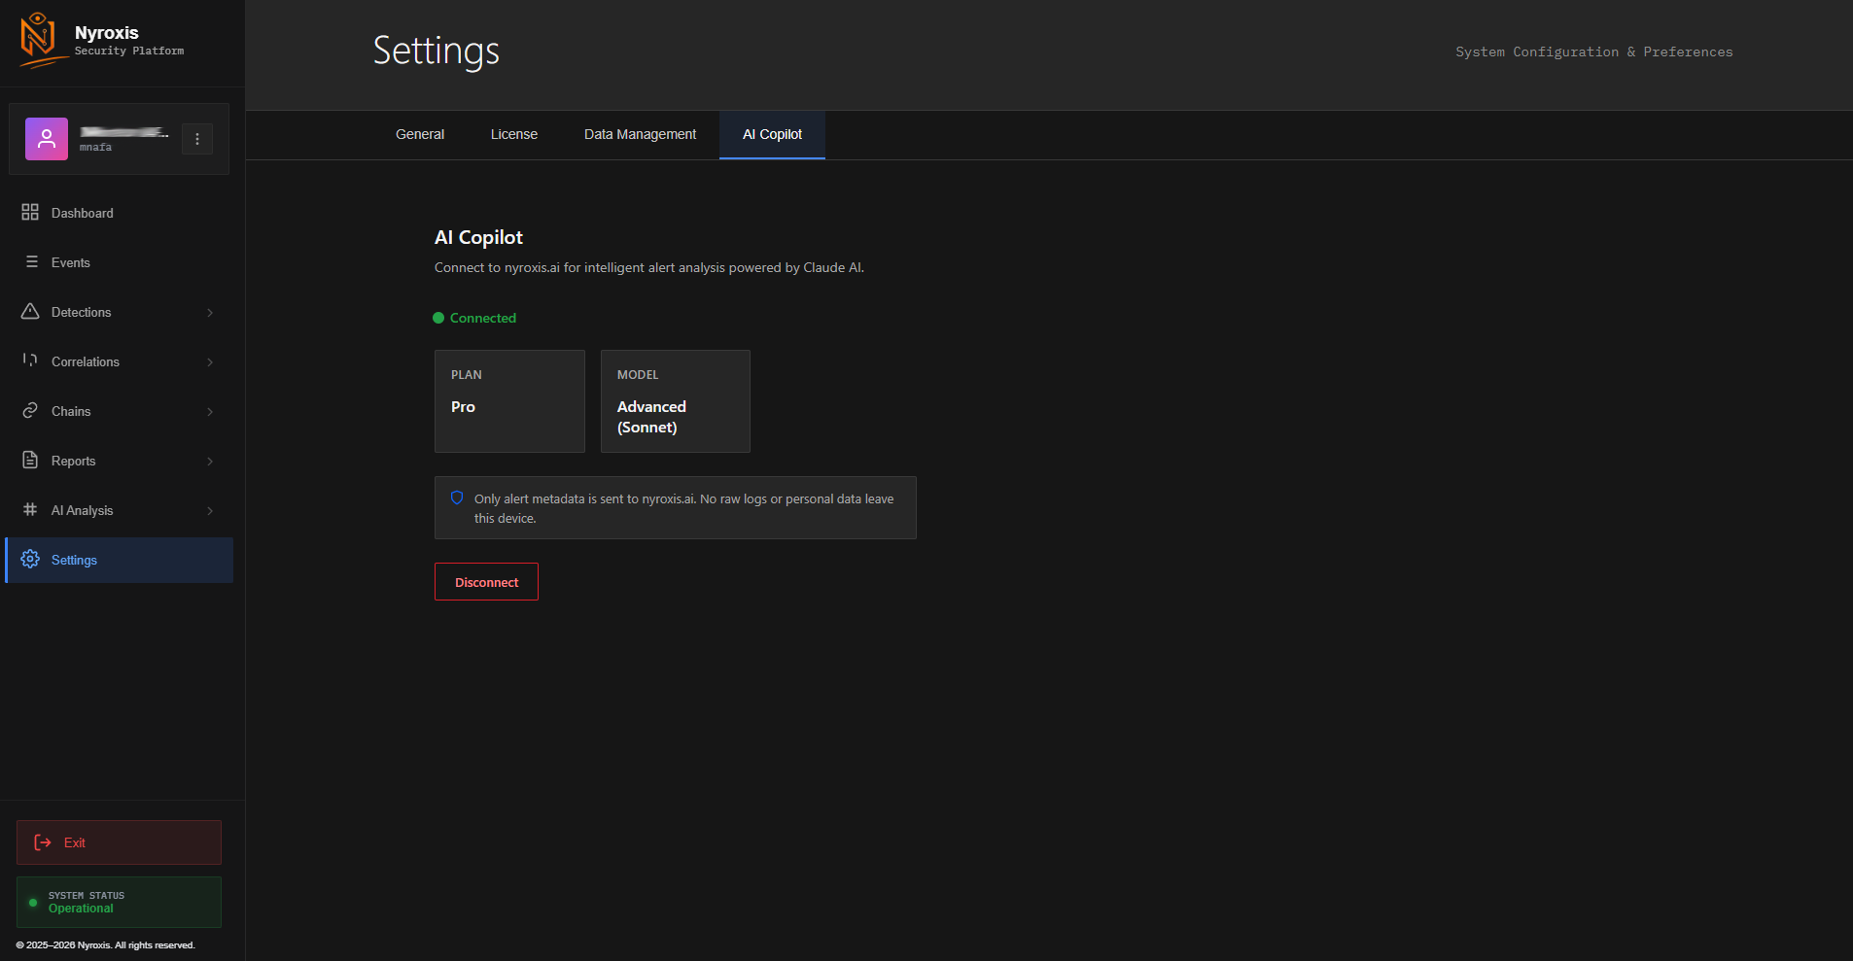Image resolution: width=1853 pixels, height=961 pixels.
Task: Click the Operational system status panel
Action: (119, 902)
